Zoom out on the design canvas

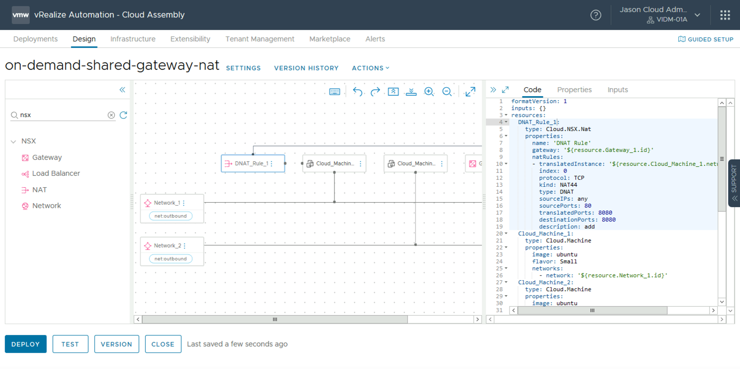tap(447, 92)
